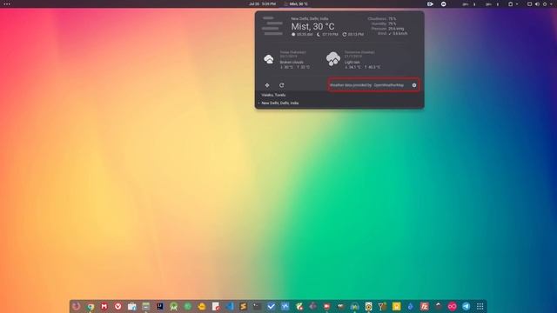Viewport: 557px width, 313px height.
Task: Click the 'Light rain' forecast text
Action: tap(352, 62)
